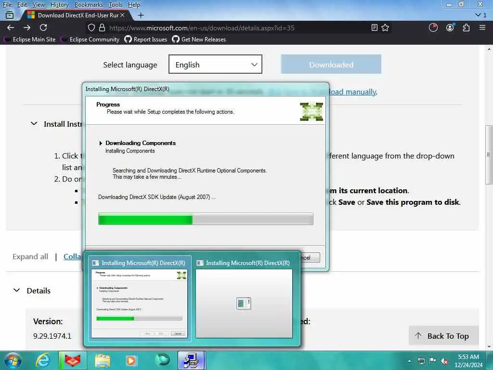The height and width of the screenshot is (370, 493).
Task: Open the teal round browser taskbar icon
Action: coord(162,360)
